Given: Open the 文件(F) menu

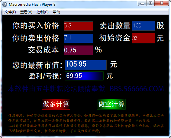Looking at the screenshot, I should click(10, 12).
